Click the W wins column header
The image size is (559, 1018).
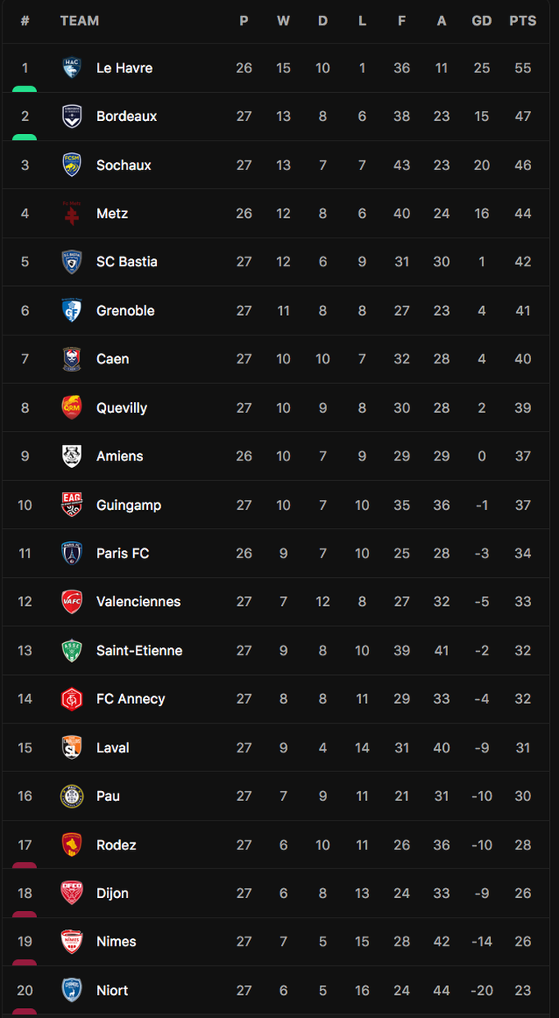coord(283,21)
